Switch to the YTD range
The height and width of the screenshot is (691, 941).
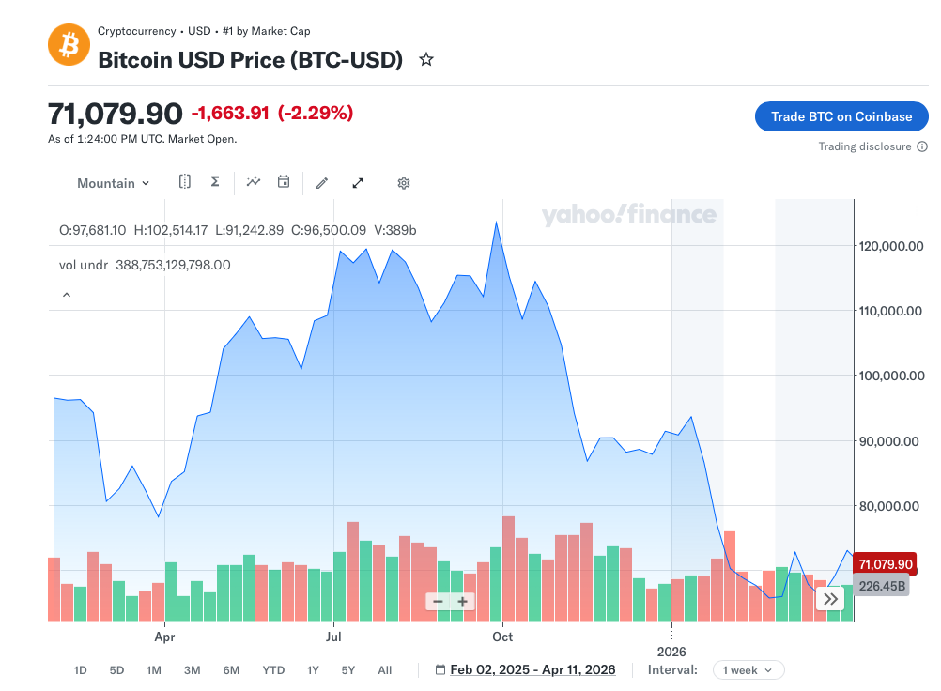(273, 670)
